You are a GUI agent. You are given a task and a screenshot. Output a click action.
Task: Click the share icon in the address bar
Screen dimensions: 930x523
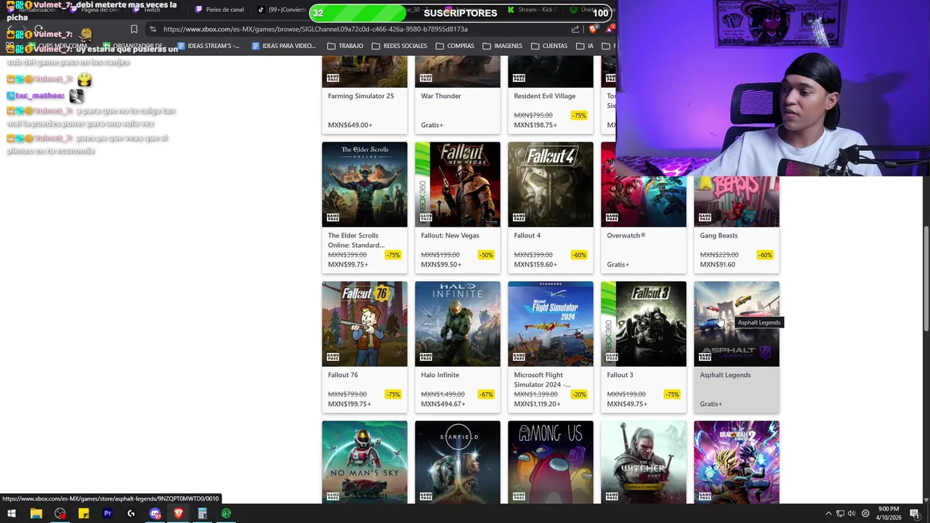click(575, 29)
